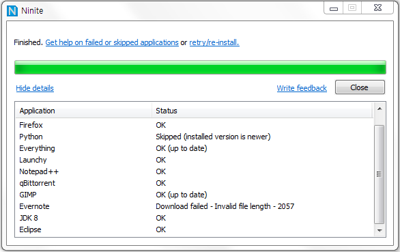Click the scrollbar up arrow
Screen dimensions: 400x252
pyautogui.click(x=380, y=109)
